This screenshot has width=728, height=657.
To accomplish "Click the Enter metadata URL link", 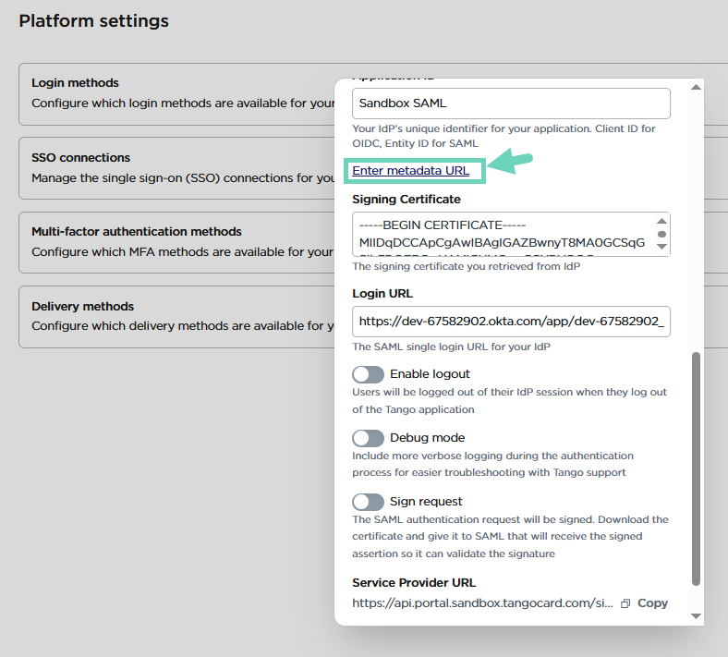I will pyautogui.click(x=411, y=171).
